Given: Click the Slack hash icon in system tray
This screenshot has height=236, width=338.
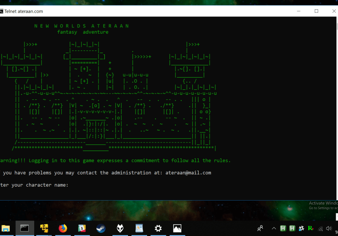Looking at the screenshot, I should click(x=301, y=228).
